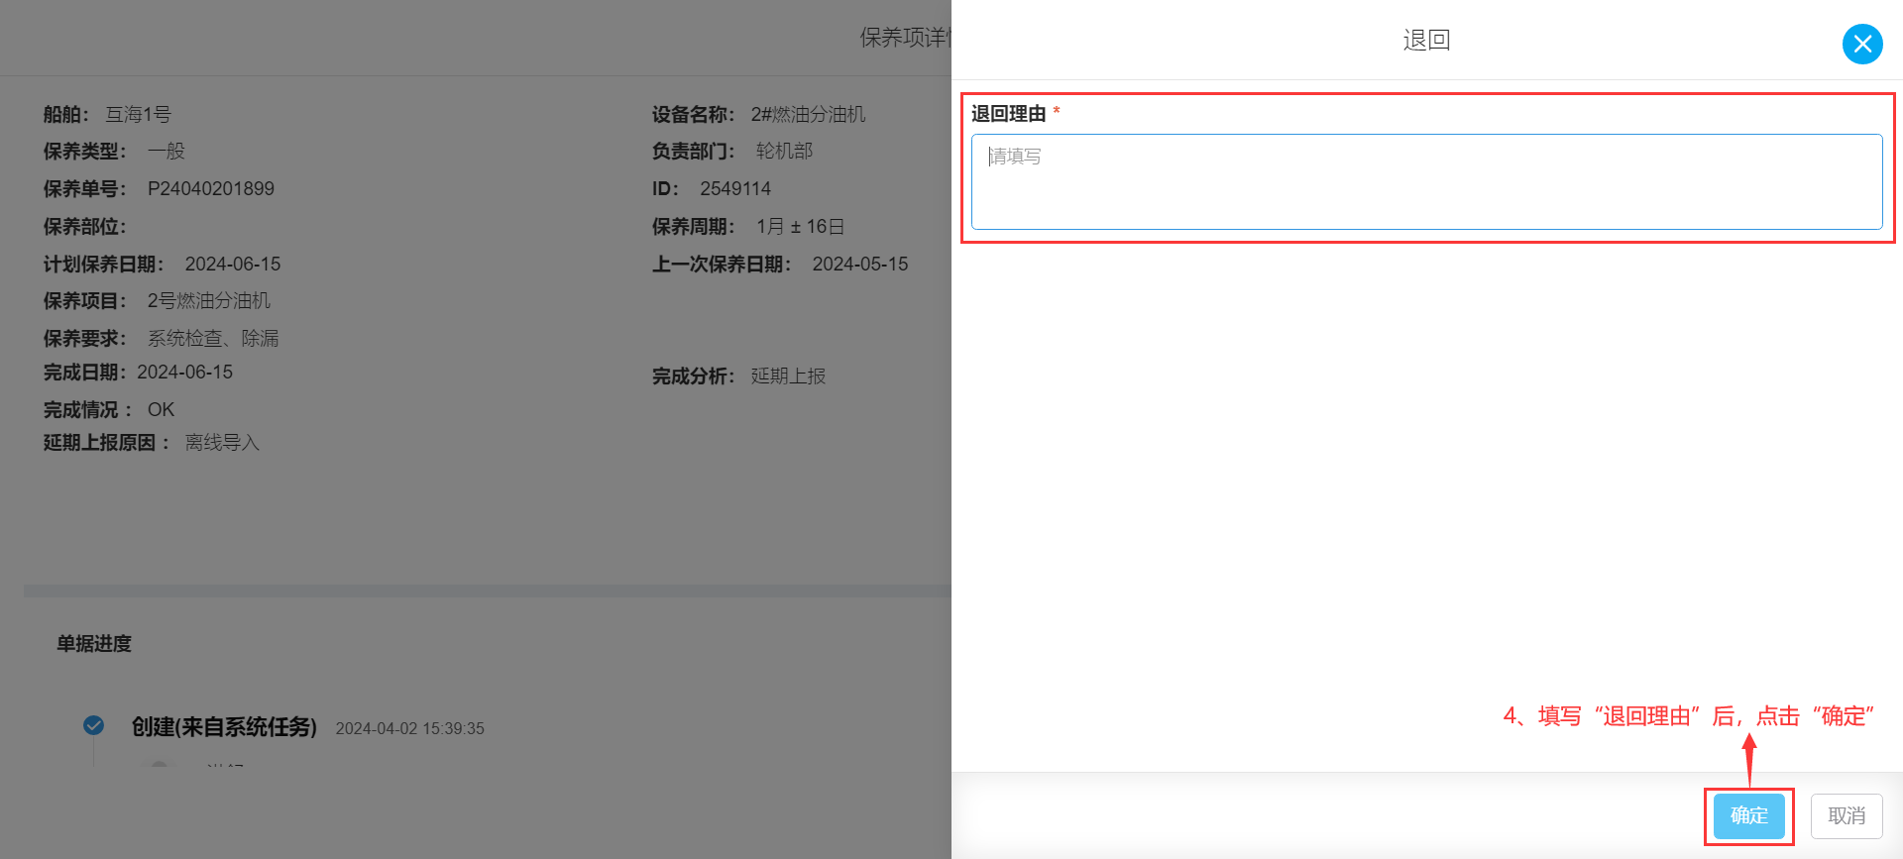Select the 创建(来自系统任务) progress entry
This screenshot has width=1903, height=859.
click(224, 726)
